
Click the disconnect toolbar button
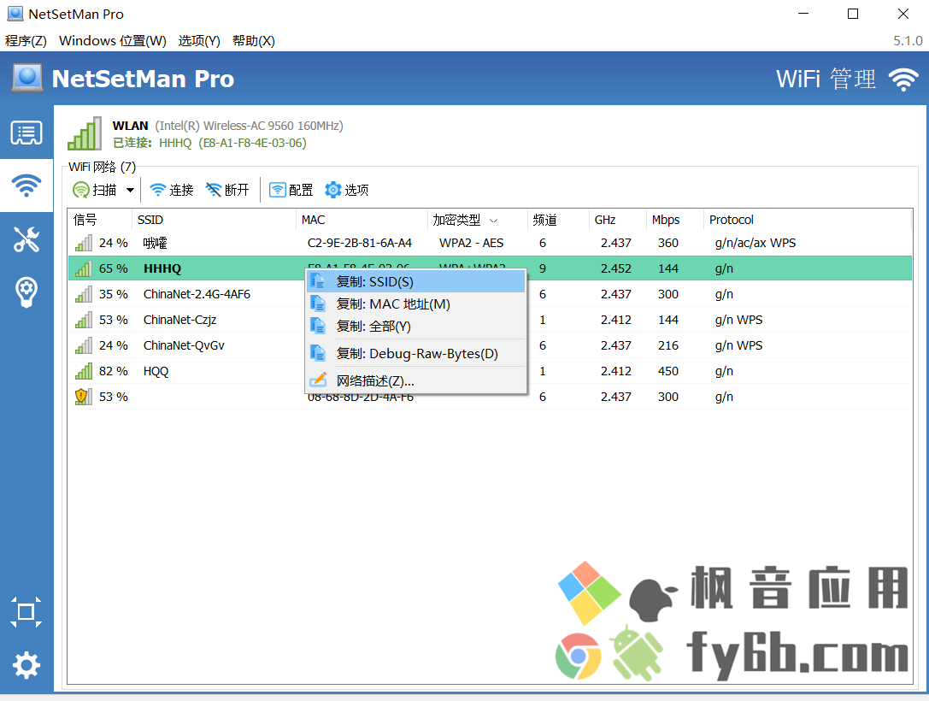pyautogui.click(x=227, y=190)
